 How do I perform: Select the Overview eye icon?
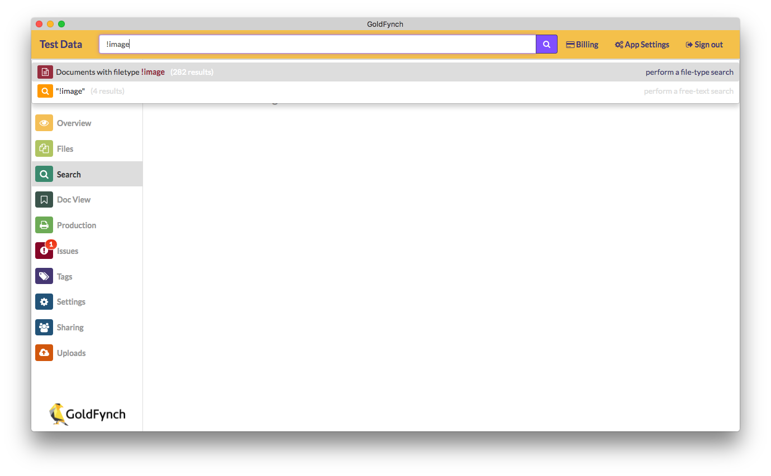click(x=44, y=123)
